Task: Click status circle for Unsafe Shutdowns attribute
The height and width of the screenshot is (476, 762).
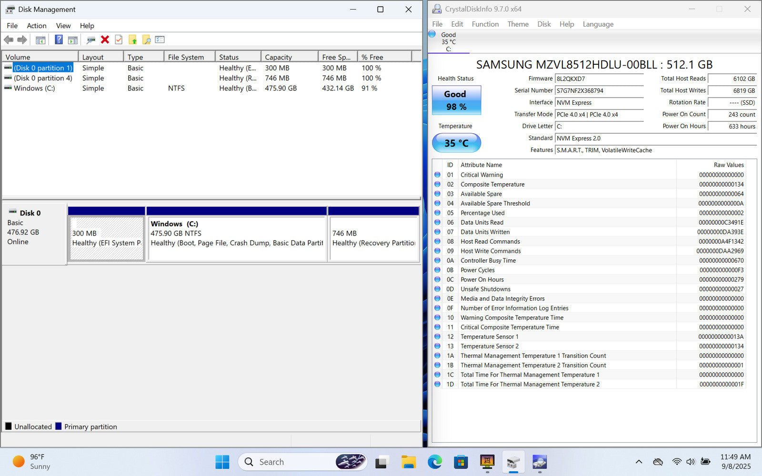Action: (437, 289)
